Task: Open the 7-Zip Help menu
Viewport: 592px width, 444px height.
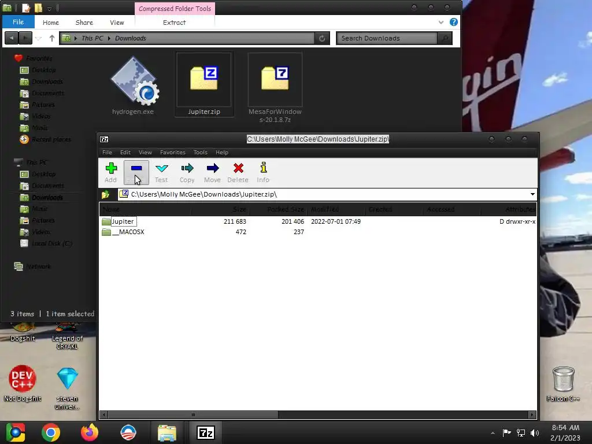Action: tap(222, 153)
